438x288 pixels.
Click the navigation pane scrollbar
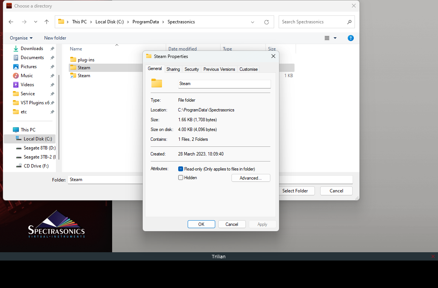tap(59, 117)
